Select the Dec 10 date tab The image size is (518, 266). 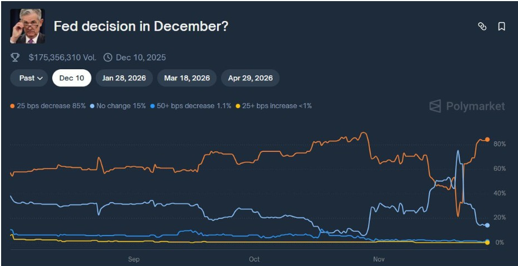(72, 78)
